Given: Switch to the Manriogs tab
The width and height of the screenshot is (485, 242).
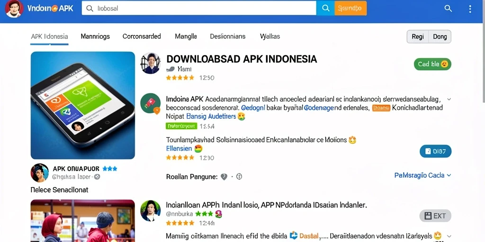Looking at the screenshot, I should pos(95,36).
